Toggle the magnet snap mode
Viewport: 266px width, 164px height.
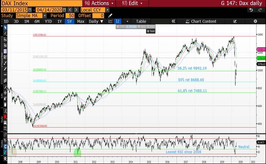[x=5, y=146]
